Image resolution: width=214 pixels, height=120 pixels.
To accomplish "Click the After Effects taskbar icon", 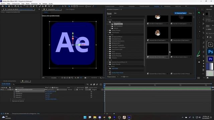I will 129,117.
